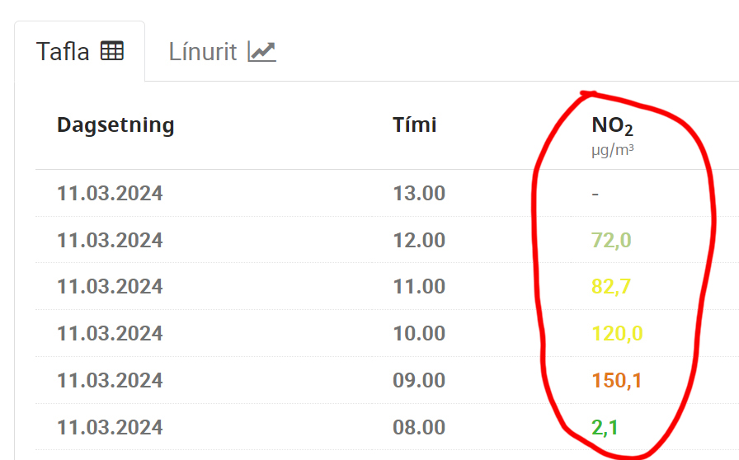Switch to the Tafla tab

coord(80,51)
